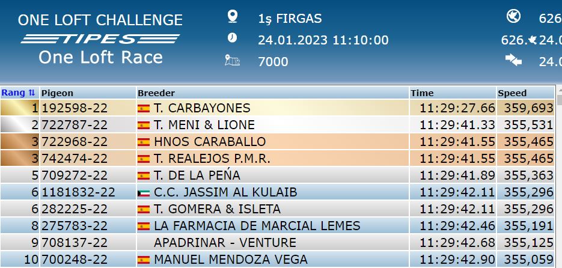562x268 pixels.
Task: Click the Kuwait flag for Jassim Al Kulaib
Action: (144, 193)
